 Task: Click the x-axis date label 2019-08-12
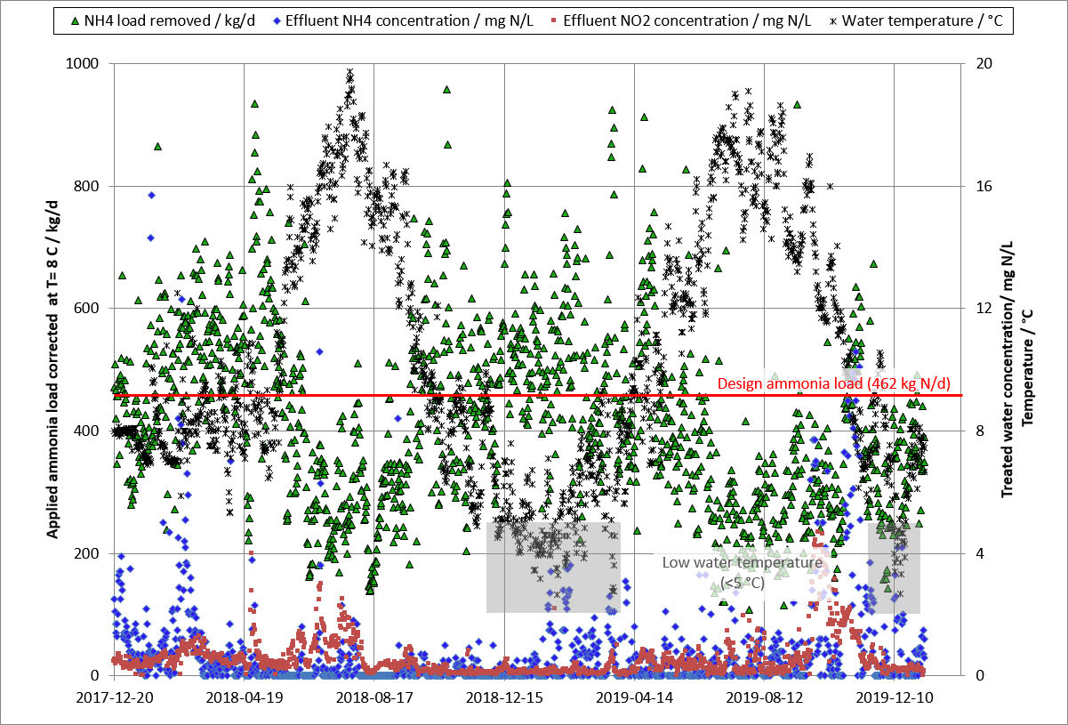764,697
